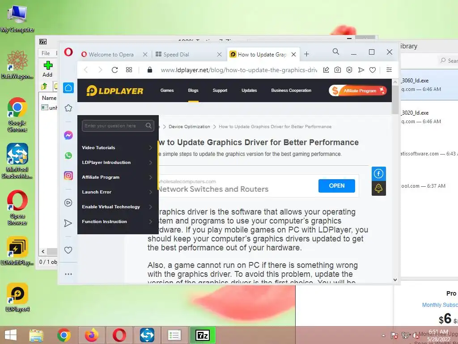Open Instagram in the Opera sidebar
Image resolution: width=458 pixels, height=344 pixels.
pyautogui.click(x=68, y=176)
